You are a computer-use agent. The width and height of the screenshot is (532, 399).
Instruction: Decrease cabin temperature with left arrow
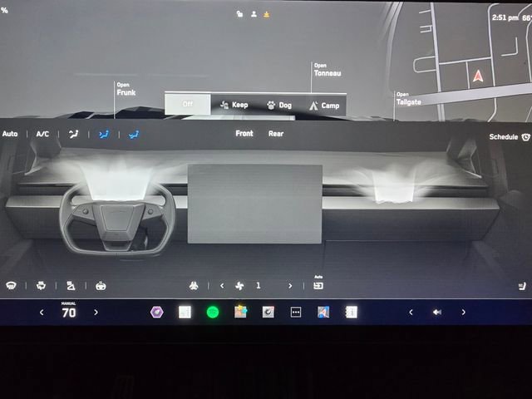42,313
